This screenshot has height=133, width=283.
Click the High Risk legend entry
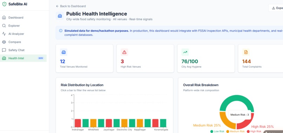(x=254, y=131)
